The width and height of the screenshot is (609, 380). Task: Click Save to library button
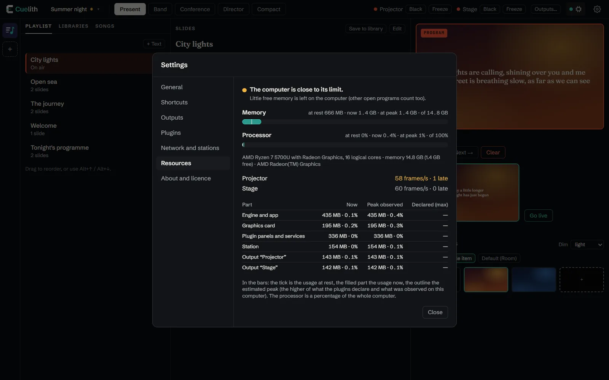[x=366, y=29]
